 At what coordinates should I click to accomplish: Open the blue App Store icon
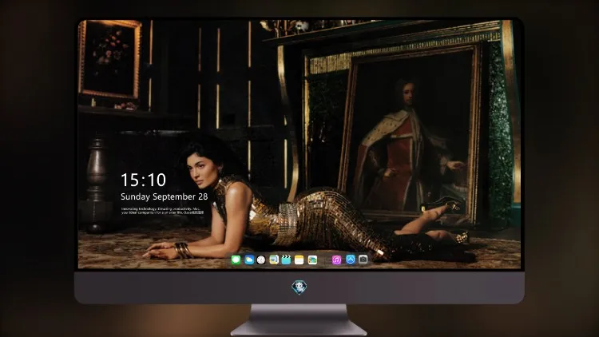(351, 260)
